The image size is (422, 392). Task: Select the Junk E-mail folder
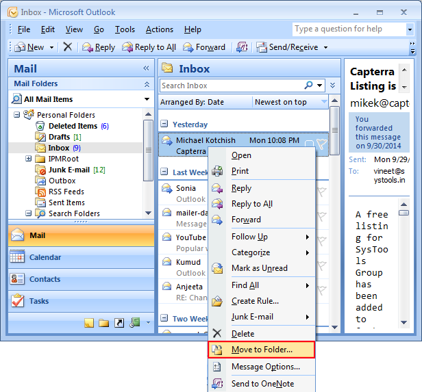pos(71,170)
